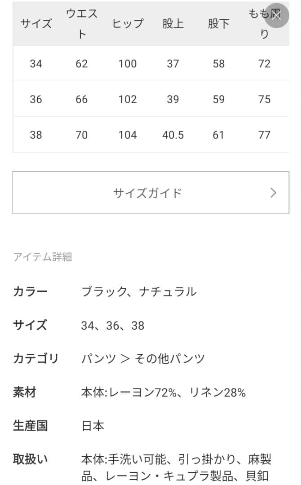Click the 股下 column header

pos(219,23)
